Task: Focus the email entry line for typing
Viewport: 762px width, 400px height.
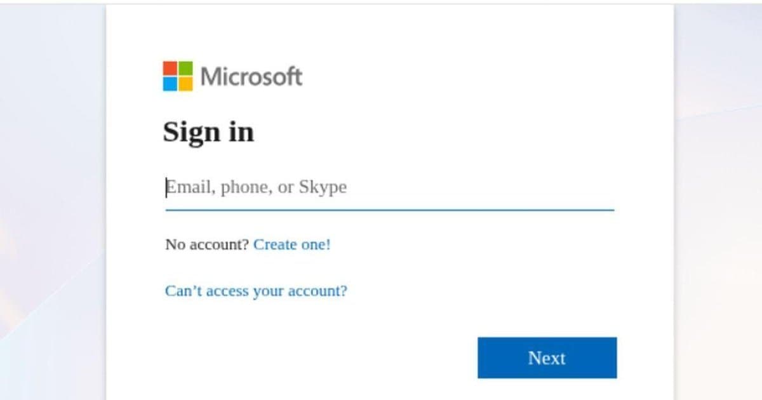Action: click(317, 187)
